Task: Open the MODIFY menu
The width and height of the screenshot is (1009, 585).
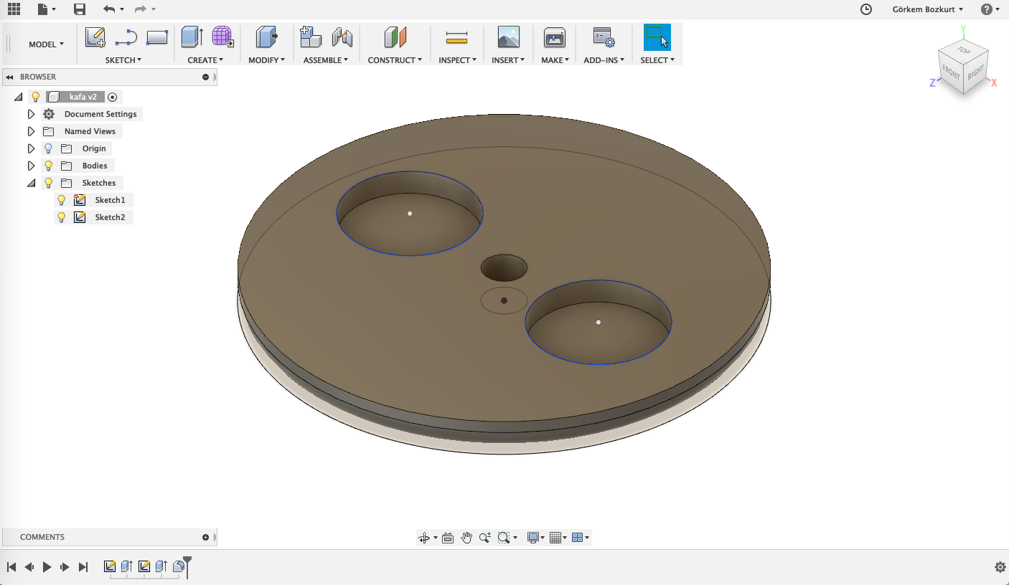Action: point(267,60)
